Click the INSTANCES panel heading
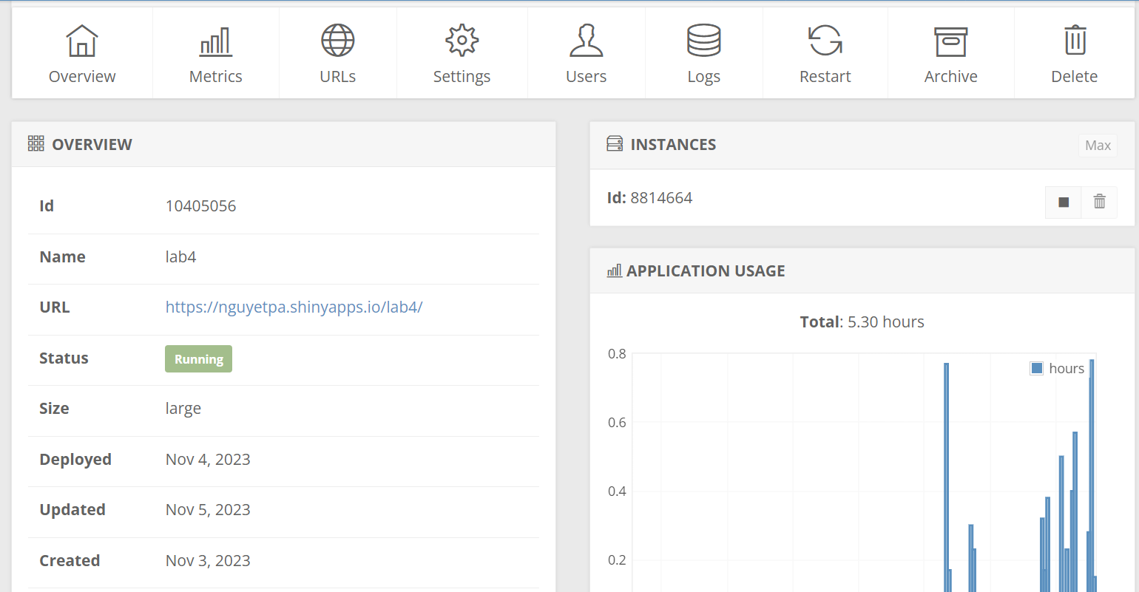This screenshot has height=592, width=1139. click(x=673, y=145)
